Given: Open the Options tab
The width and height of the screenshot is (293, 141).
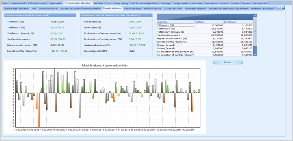Looking at the screenshot, I should pos(224,4).
